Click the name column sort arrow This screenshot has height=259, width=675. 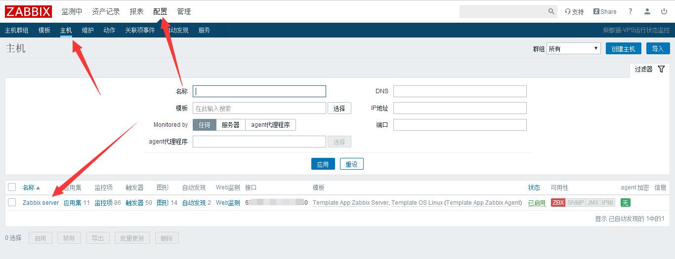pyautogui.click(x=38, y=188)
